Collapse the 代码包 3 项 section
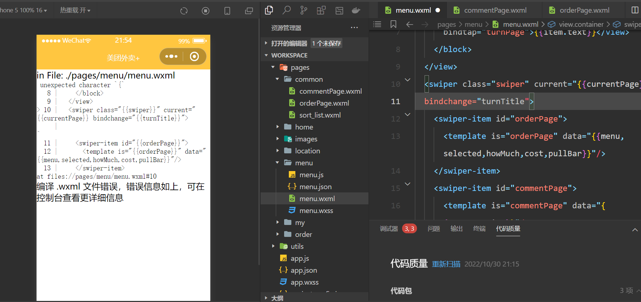641x302 pixels. click(638, 290)
